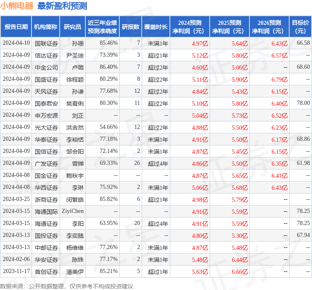Click accuracy value 77.68%
This screenshot has height=290, width=312.
[109, 91]
